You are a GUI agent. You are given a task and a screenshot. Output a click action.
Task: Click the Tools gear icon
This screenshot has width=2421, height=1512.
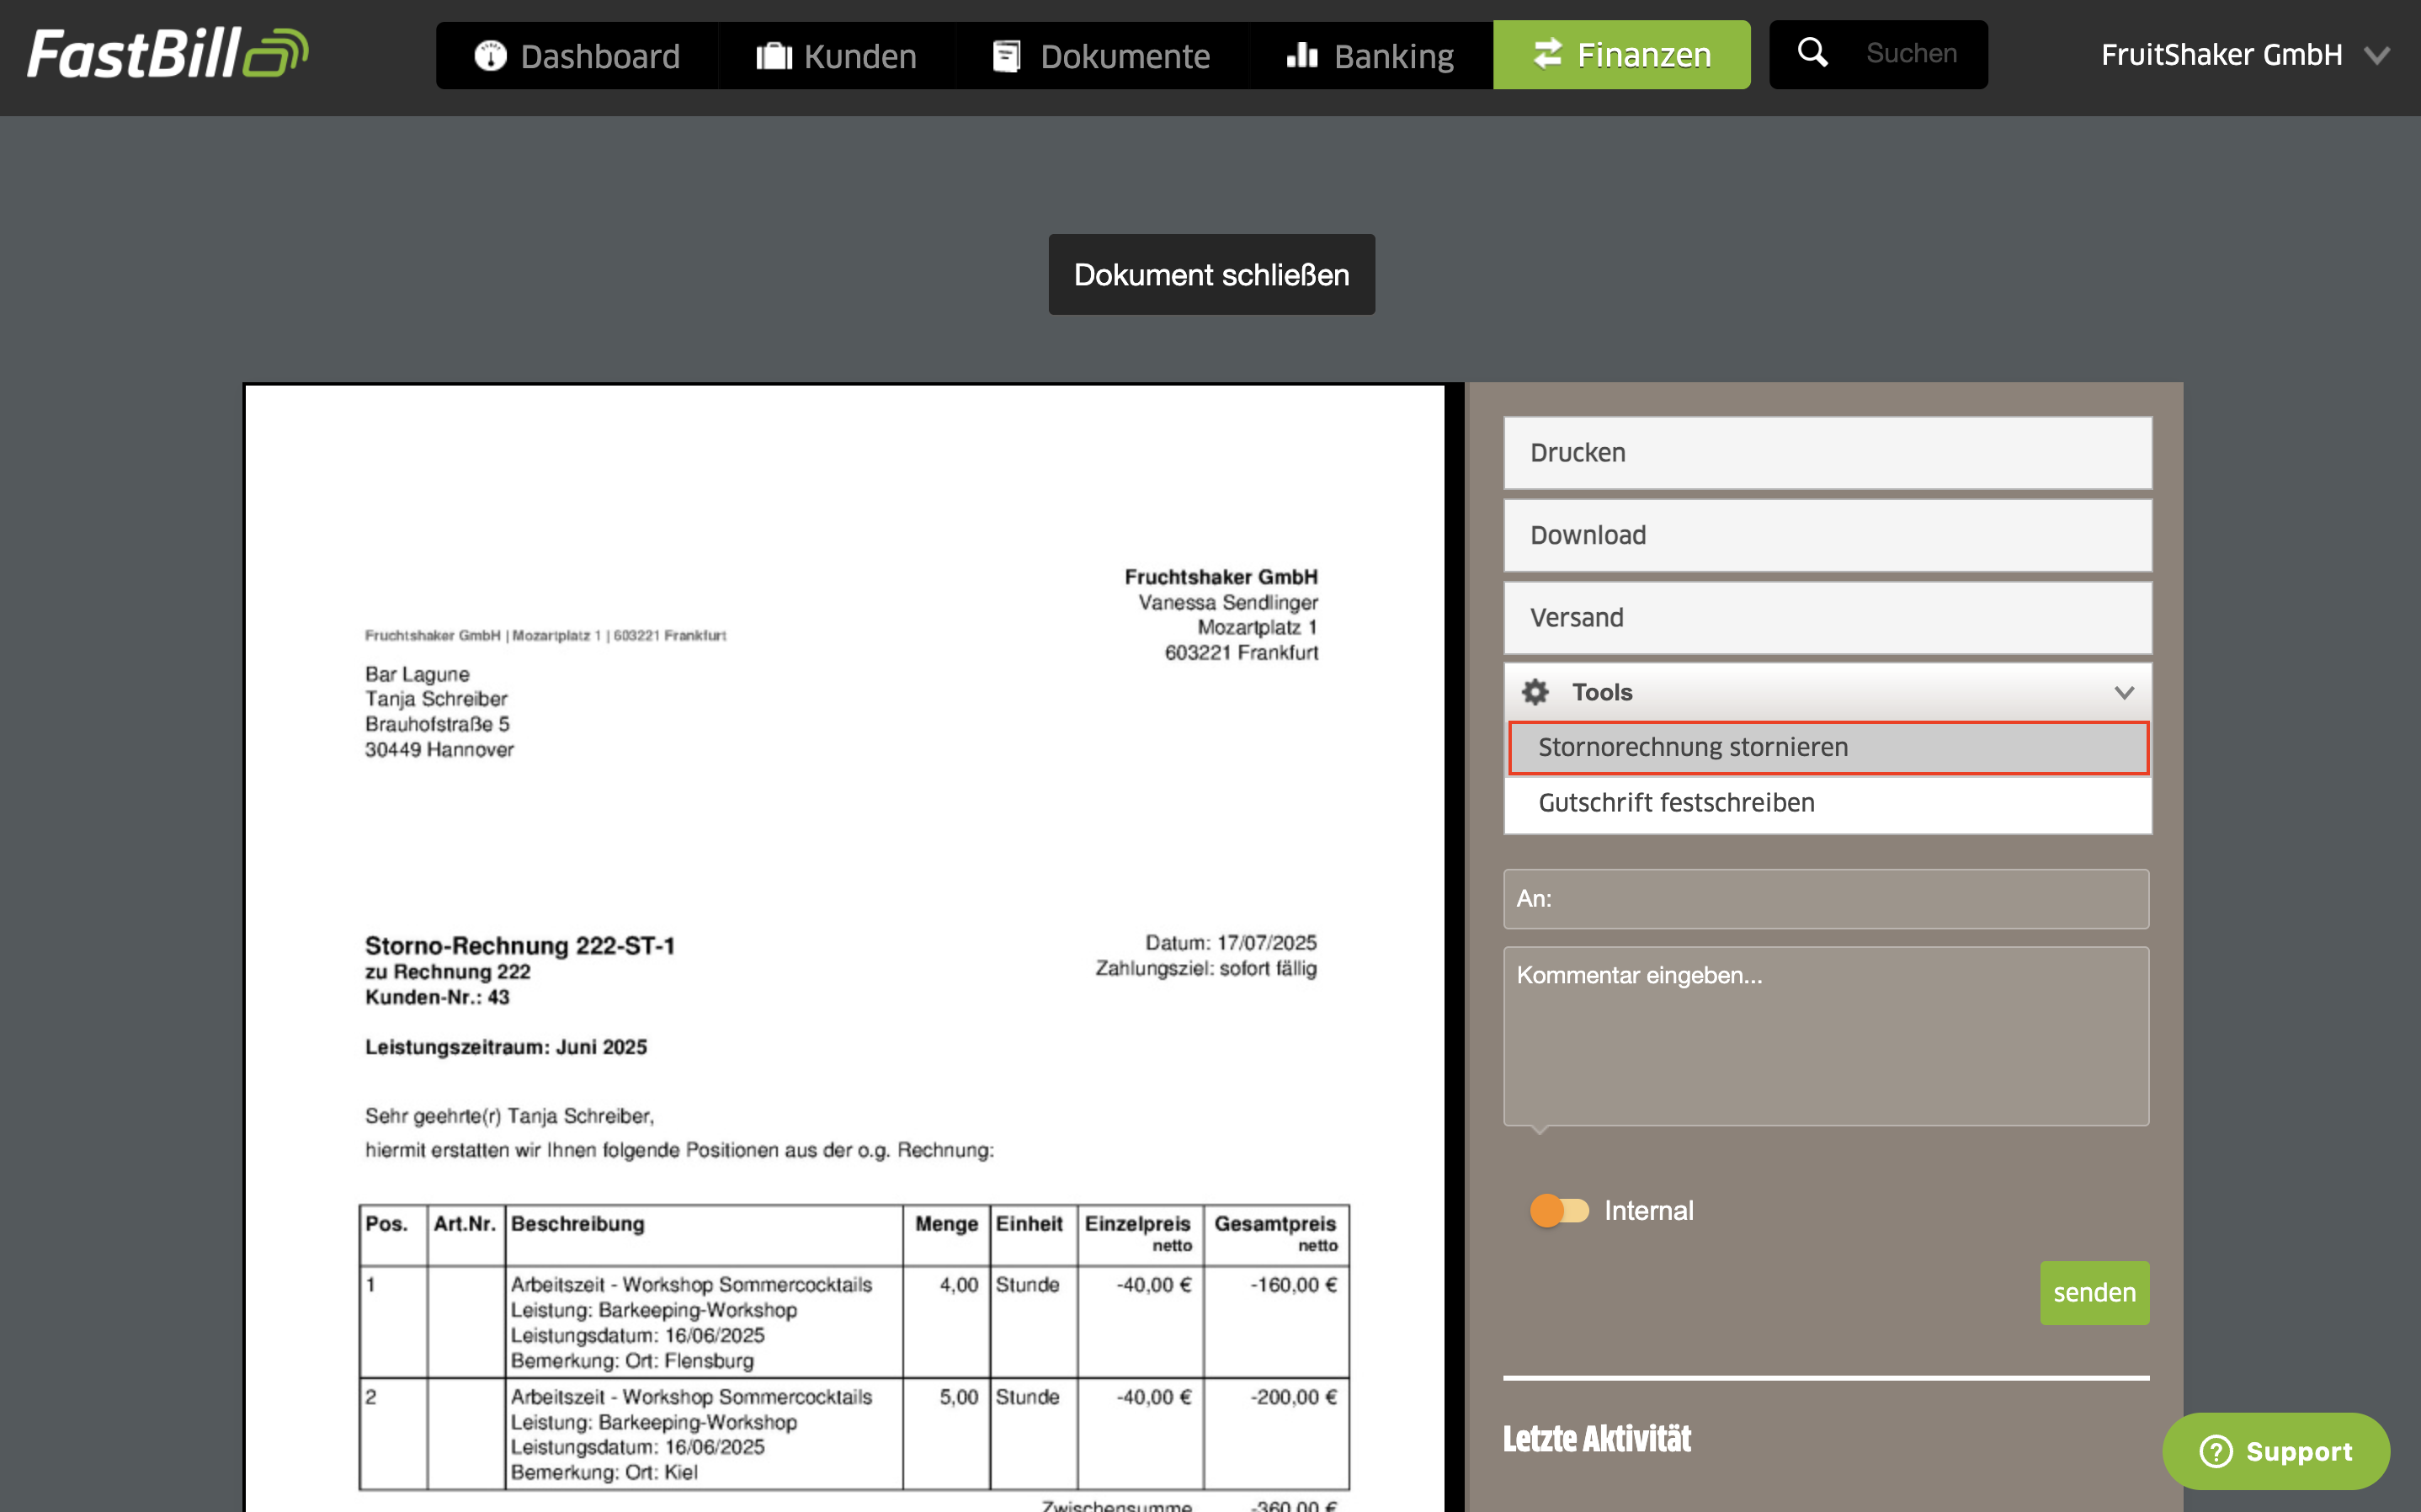coord(1535,692)
